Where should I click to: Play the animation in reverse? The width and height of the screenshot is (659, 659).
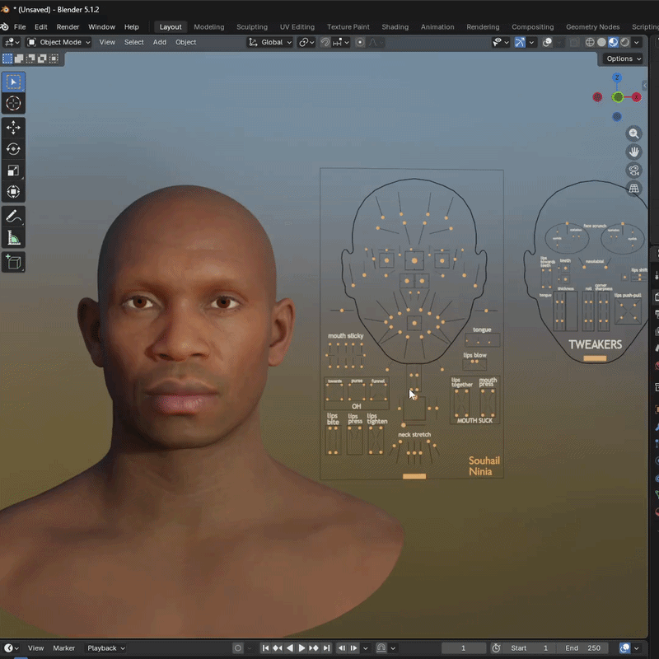click(290, 648)
